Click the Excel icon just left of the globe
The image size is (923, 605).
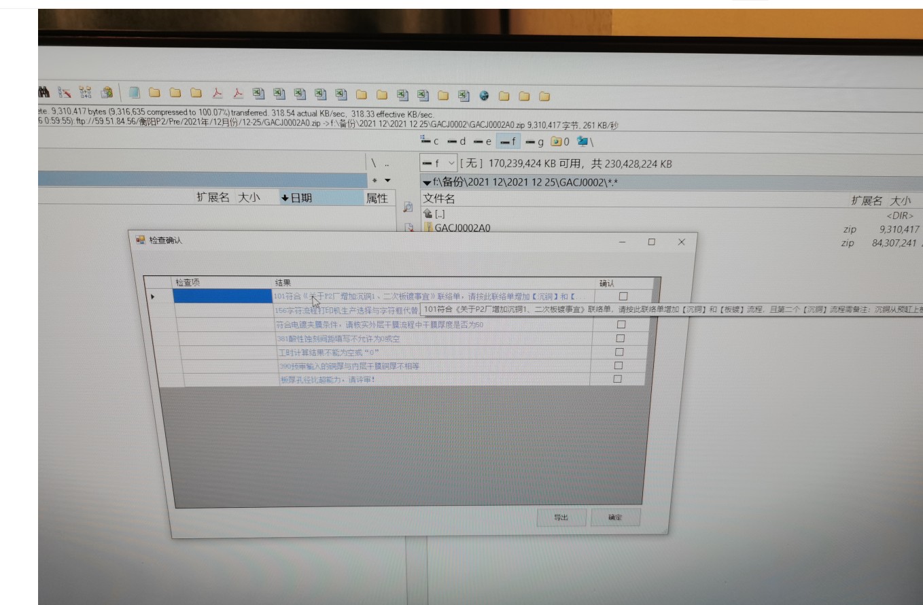click(464, 96)
